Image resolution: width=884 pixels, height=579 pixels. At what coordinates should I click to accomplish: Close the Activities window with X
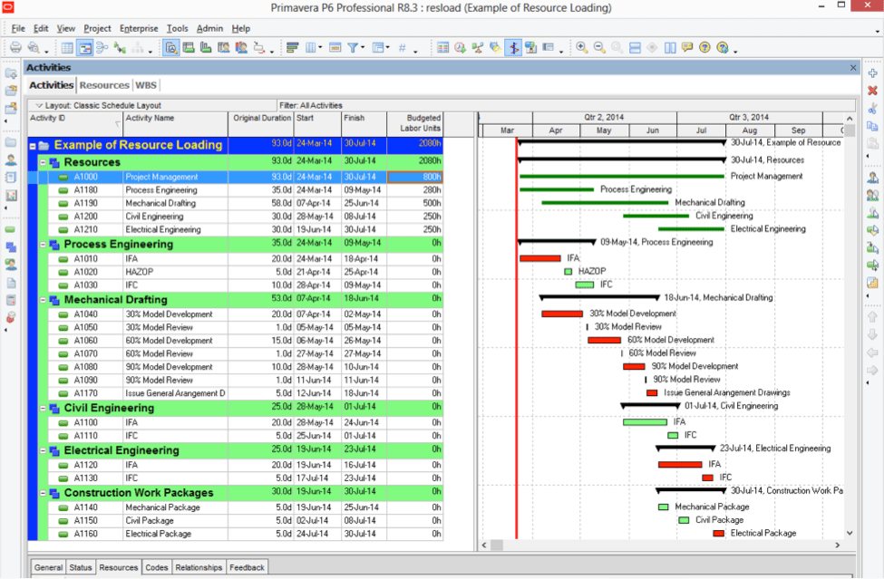pos(853,68)
